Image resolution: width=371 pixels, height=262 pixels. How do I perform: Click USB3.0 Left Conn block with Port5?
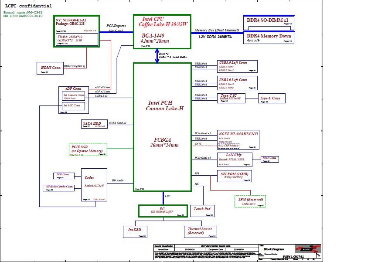click(237, 83)
